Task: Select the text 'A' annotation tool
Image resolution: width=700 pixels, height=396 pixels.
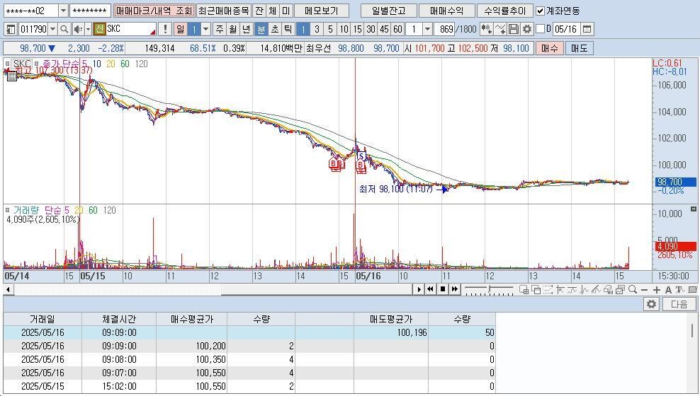Action: 668,290
